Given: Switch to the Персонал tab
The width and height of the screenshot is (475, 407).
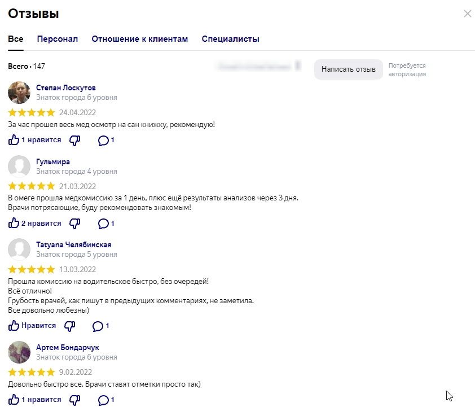Looking at the screenshot, I should [58, 39].
